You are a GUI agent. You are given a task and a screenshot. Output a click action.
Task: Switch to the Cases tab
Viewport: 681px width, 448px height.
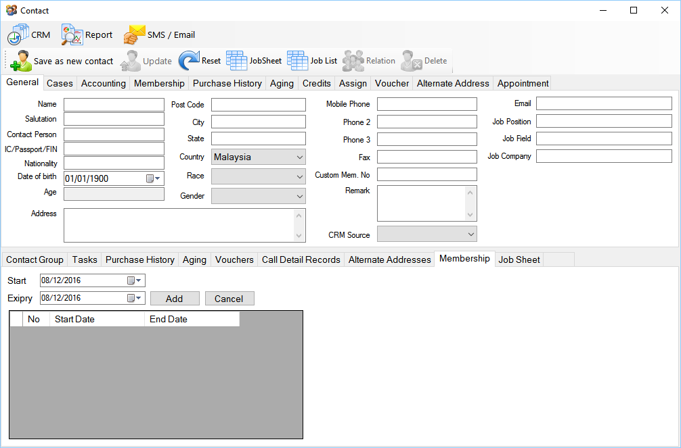pyautogui.click(x=60, y=83)
